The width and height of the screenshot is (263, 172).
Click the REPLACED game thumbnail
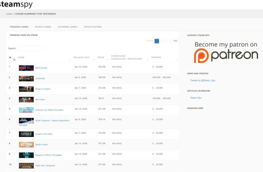pyautogui.click(x=26, y=68)
